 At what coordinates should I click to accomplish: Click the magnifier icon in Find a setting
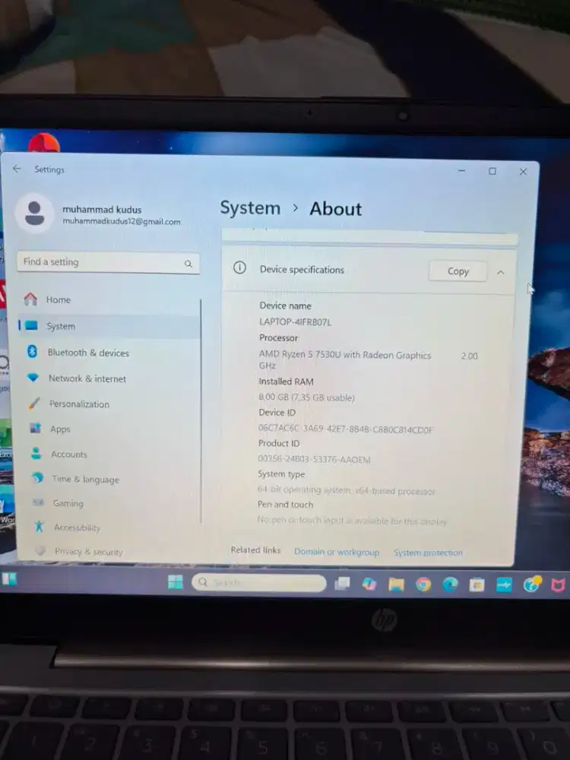(x=188, y=264)
